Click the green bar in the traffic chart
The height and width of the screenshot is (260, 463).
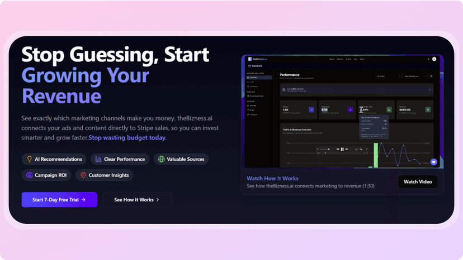pyautogui.click(x=376, y=155)
